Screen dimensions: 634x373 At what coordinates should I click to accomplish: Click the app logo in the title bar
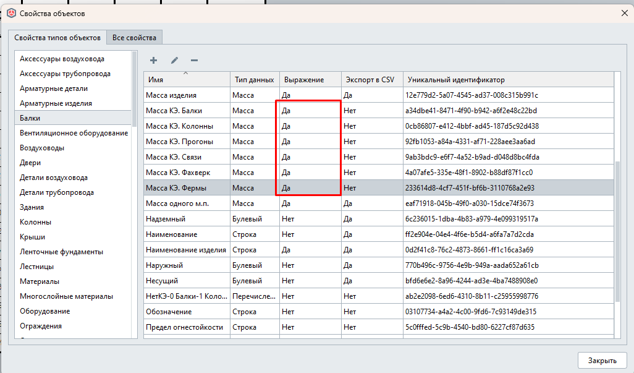click(x=12, y=14)
